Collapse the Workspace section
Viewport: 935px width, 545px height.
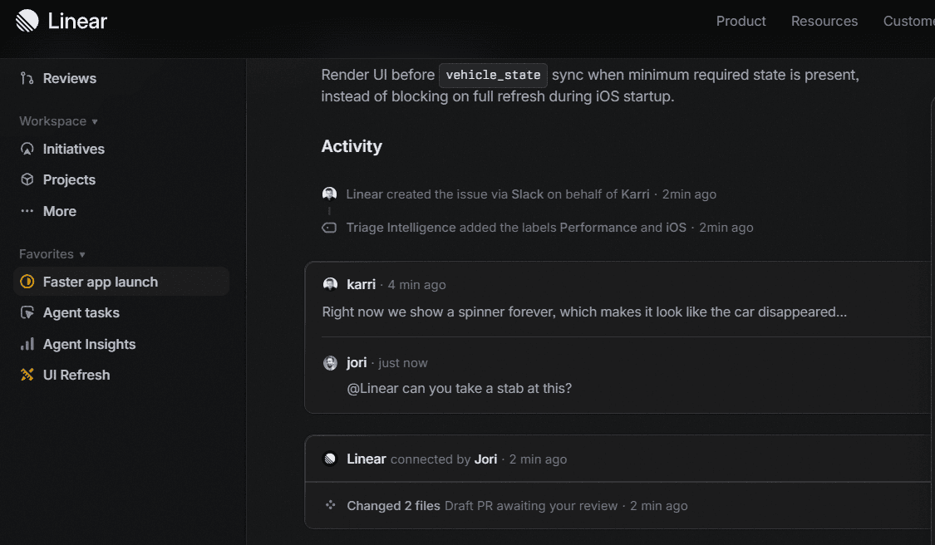tap(58, 121)
